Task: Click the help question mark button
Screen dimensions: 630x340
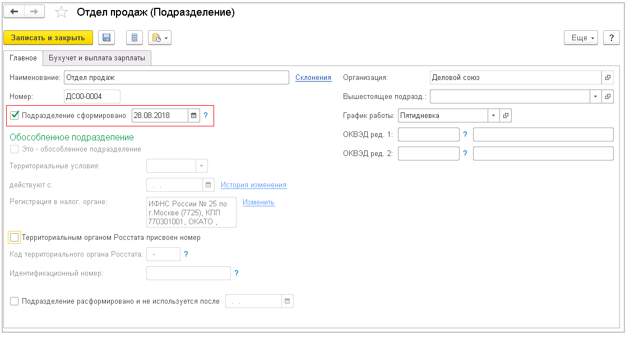Action: [x=611, y=37]
